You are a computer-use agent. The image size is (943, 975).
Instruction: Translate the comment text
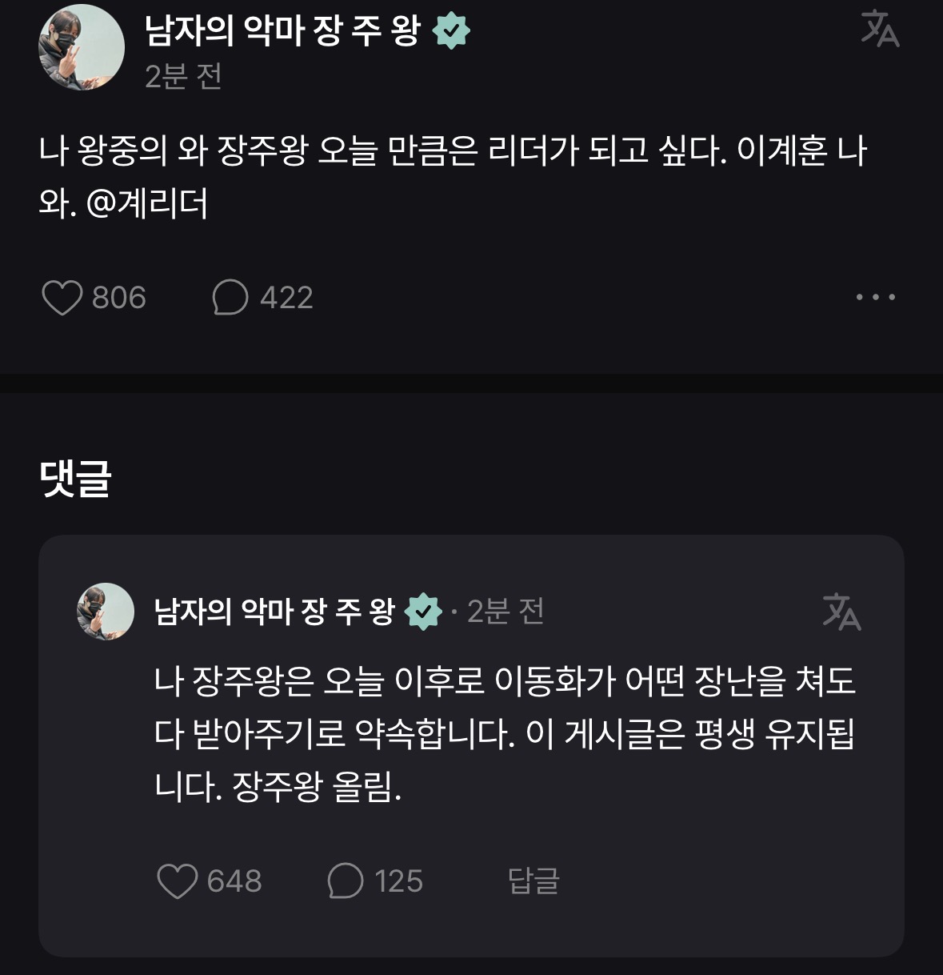[x=841, y=612]
